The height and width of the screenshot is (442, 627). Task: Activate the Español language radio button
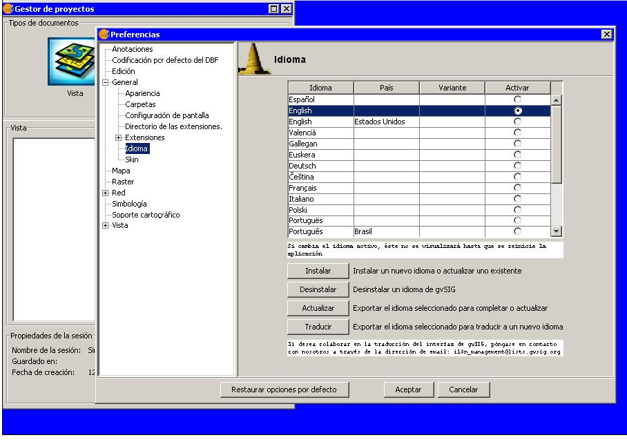(x=517, y=99)
